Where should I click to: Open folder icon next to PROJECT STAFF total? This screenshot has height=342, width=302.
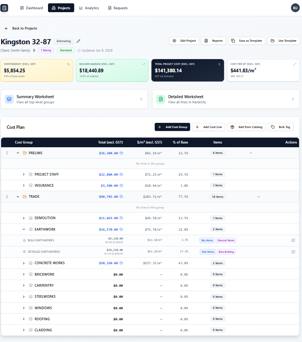pyautogui.click(x=121, y=175)
